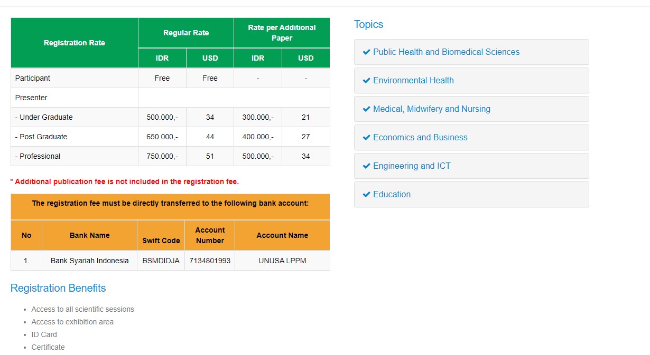650x355 pixels.
Task: Click the red additional publication fee note
Action: (x=125, y=181)
